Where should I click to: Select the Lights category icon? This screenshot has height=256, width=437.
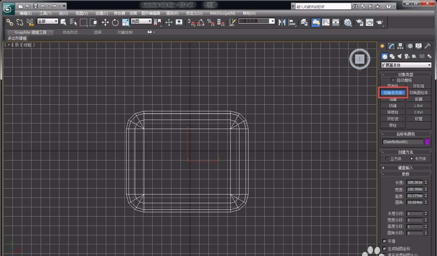click(399, 56)
